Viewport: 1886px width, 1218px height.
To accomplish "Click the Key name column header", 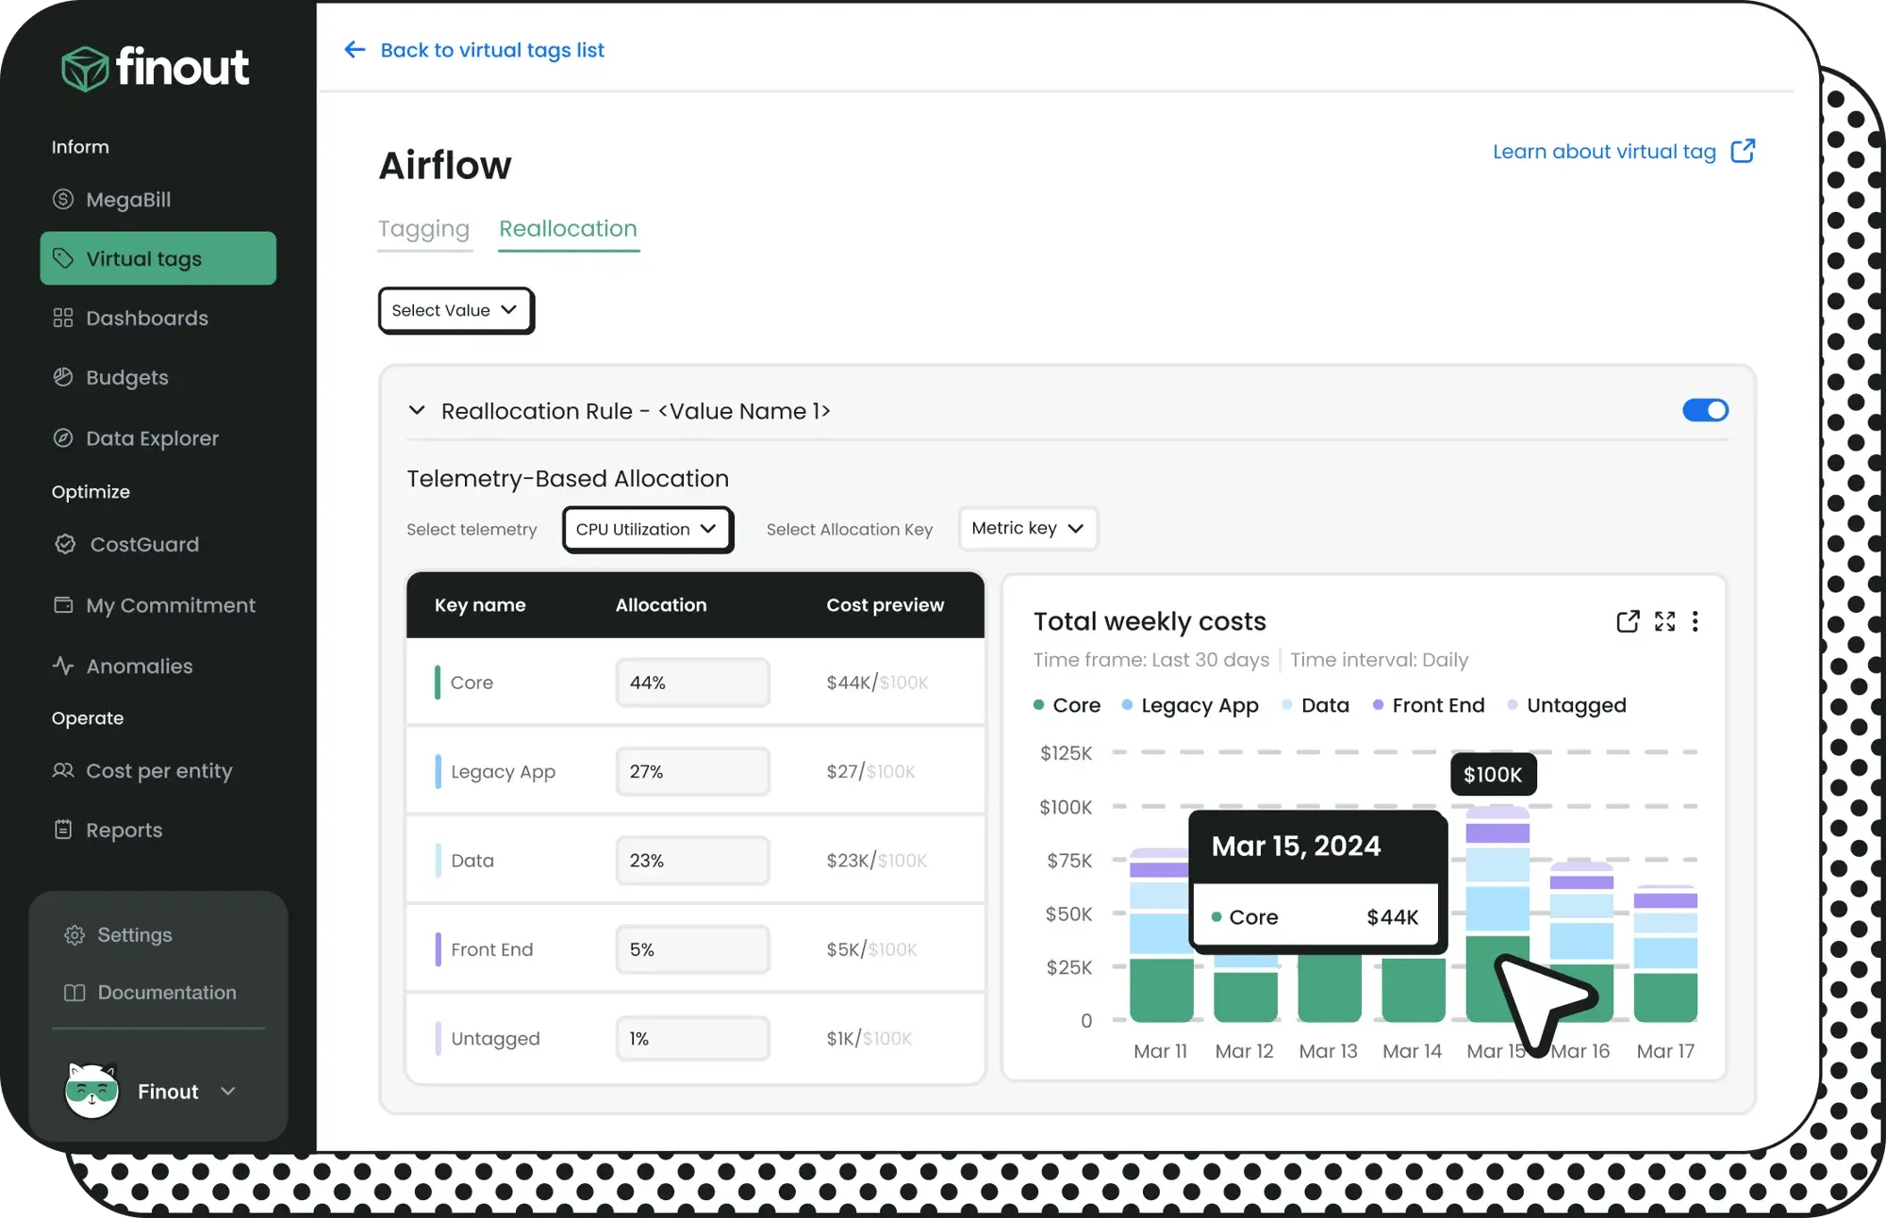I will [x=480, y=605].
